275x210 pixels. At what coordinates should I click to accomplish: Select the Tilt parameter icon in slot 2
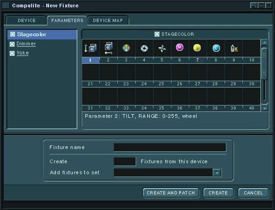pyautogui.click(x=108, y=48)
